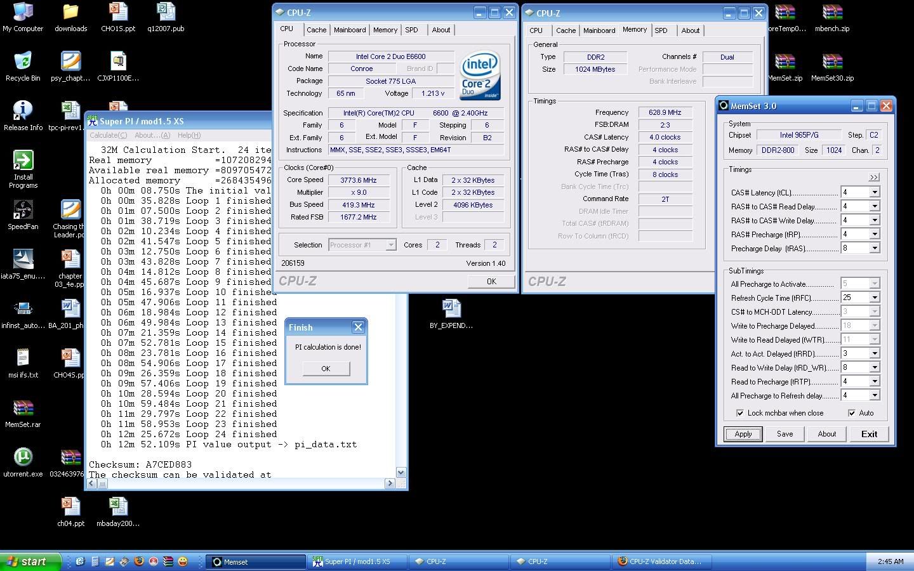Open Read to Precharge (tRTP) dropdown

click(x=875, y=381)
